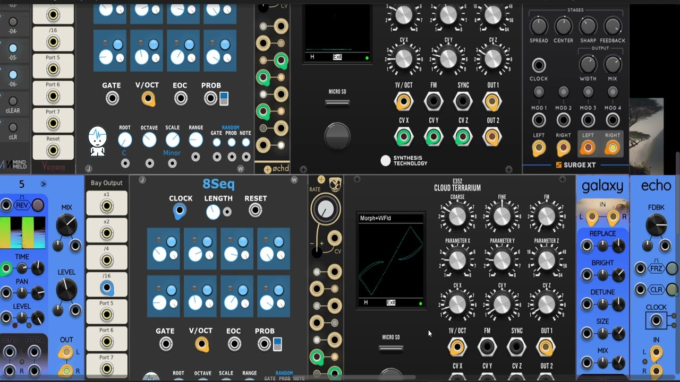Viewport: 680px width, 382px height.
Task: Click the SCALE knob on upper 8Seq
Action: (x=173, y=140)
